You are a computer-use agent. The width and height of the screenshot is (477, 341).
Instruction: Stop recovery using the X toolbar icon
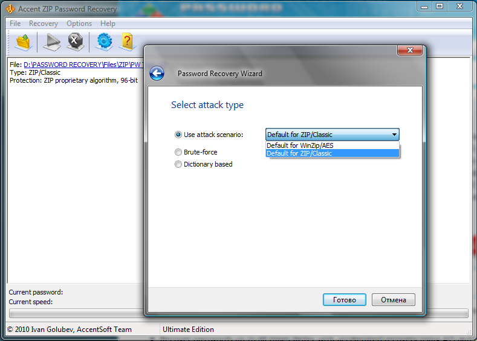tap(75, 42)
